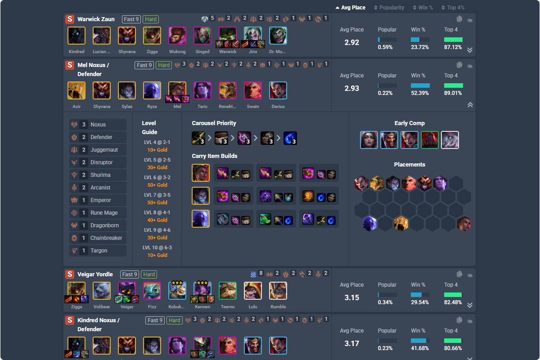Select the Kindred champion icon in Warwick Zaun
This screenshot has width=540, height=360.
(76, 36)
